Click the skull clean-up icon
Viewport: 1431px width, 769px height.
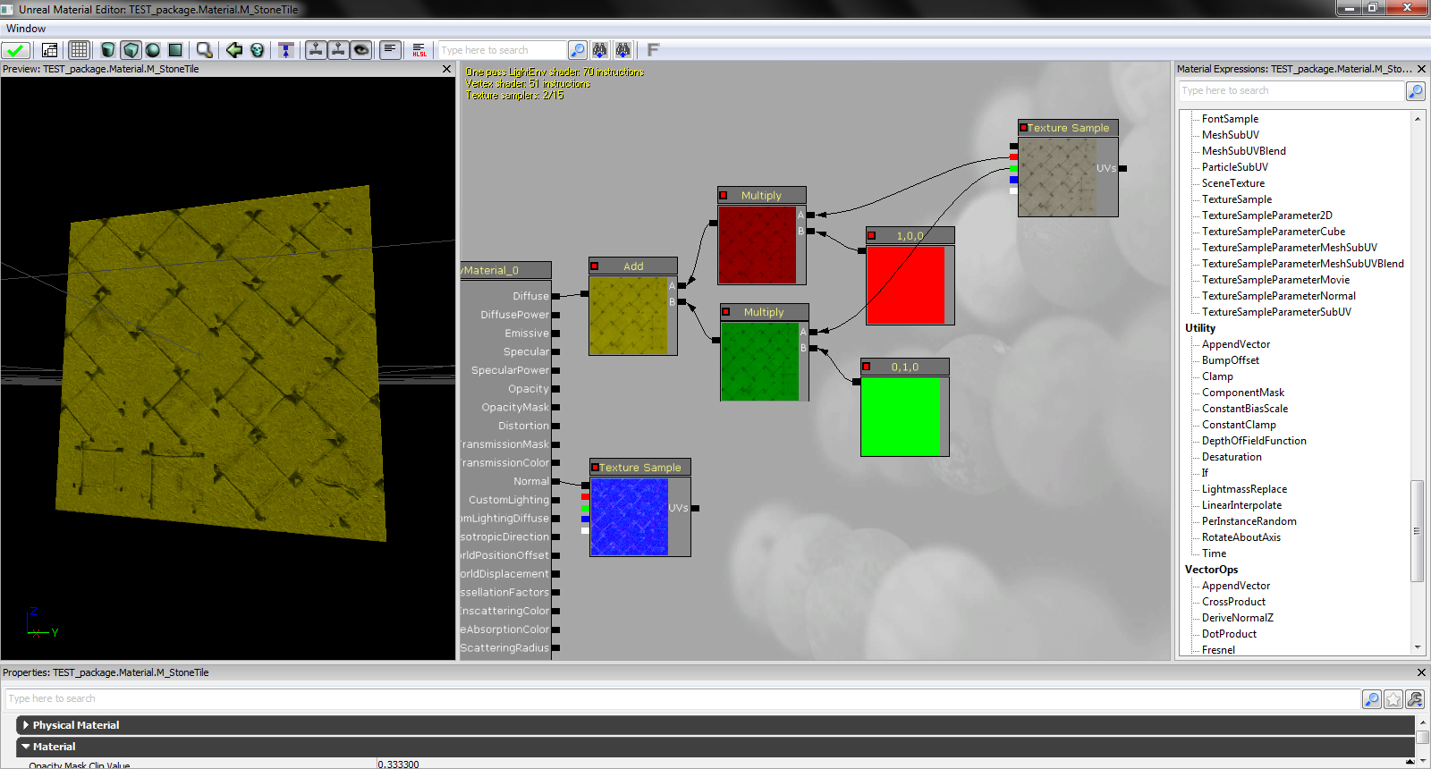tap(258, 50)
